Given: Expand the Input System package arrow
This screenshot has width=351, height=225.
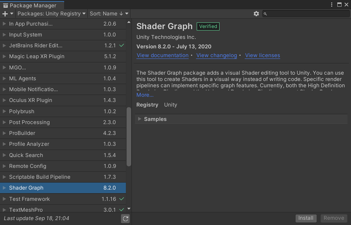Looking at the screenshot, I should 4,35.
